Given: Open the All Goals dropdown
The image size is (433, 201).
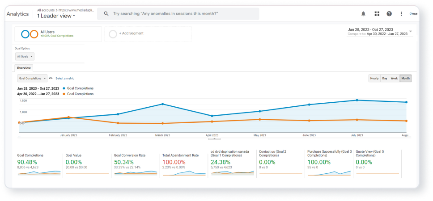Looking at the screenshot, I should [25, 57].
